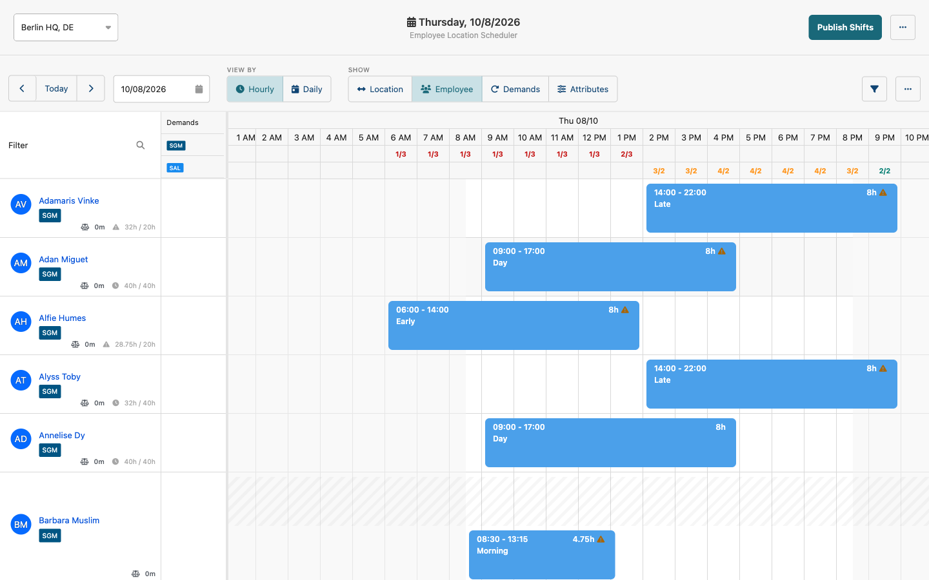929x580 pixels.
Task: Click the AM avatar for Adan Miguet
Action: click(x=21, y=263)
